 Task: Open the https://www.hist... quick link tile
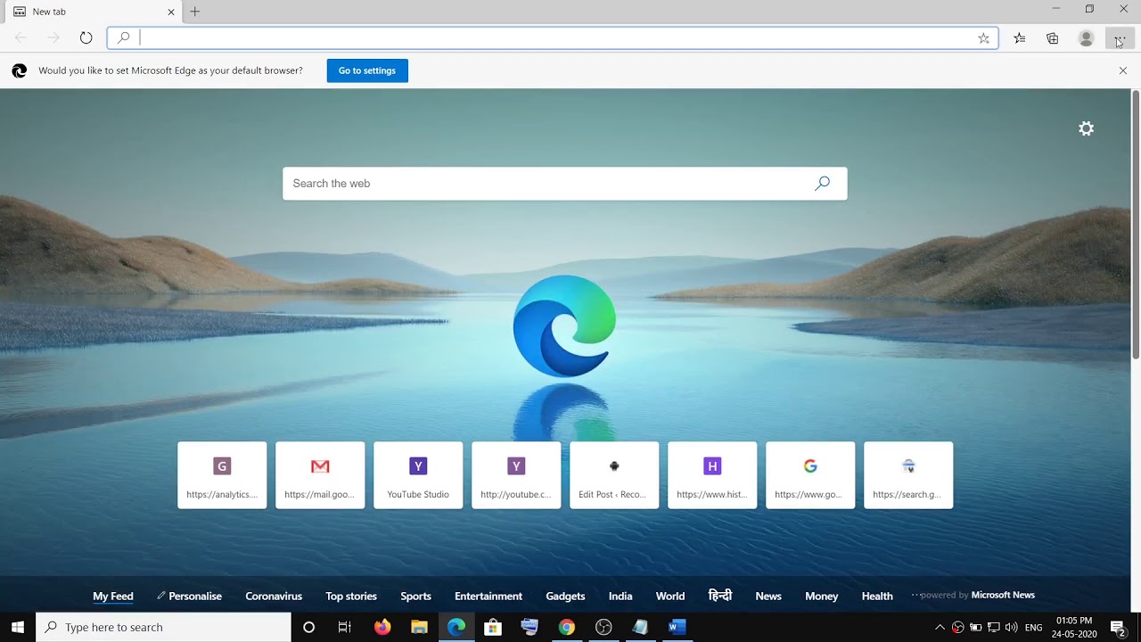pyautogui.click(x=712, y=475)
